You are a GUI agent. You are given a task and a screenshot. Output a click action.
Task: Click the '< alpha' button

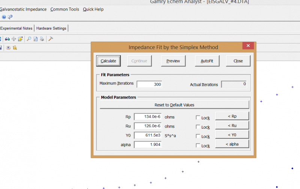(x=232, y=144)
